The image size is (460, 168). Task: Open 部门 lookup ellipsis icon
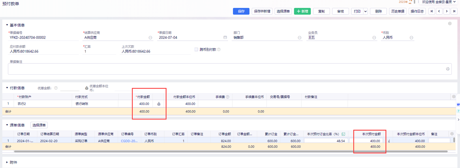tap(300, 38)
